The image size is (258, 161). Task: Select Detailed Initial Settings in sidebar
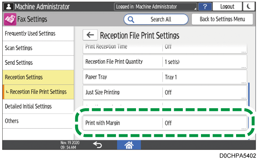pyautogui.click(x=37, y=106)
